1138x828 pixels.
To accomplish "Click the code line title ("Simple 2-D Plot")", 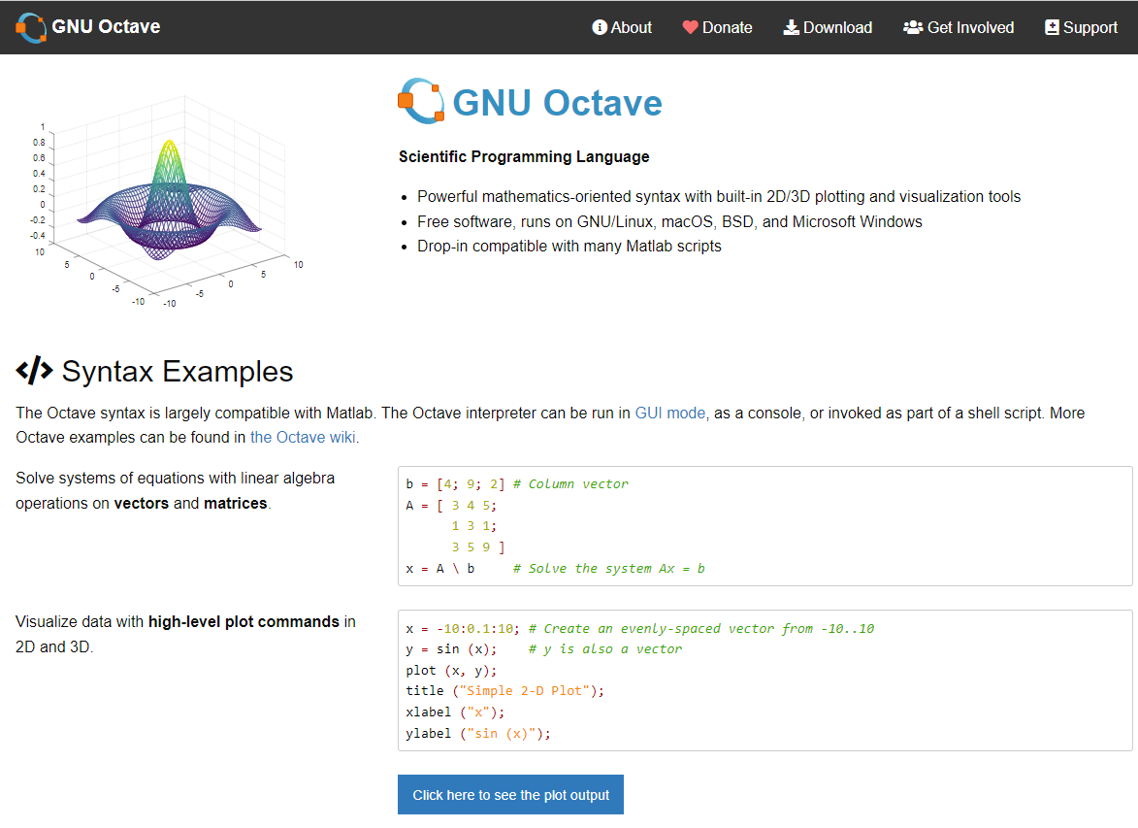I will pos(505,691).
